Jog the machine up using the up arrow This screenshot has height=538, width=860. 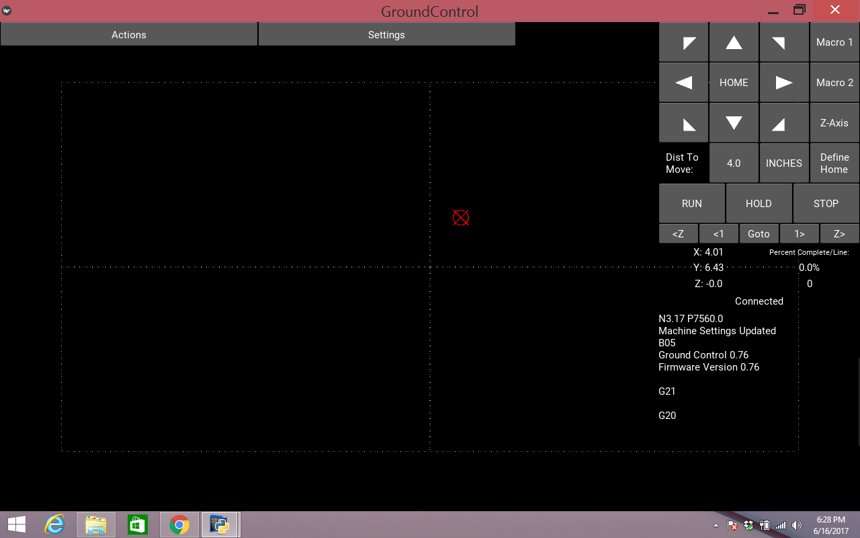click(734, 42)
